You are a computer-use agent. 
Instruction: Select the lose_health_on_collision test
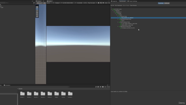(148, 18)
